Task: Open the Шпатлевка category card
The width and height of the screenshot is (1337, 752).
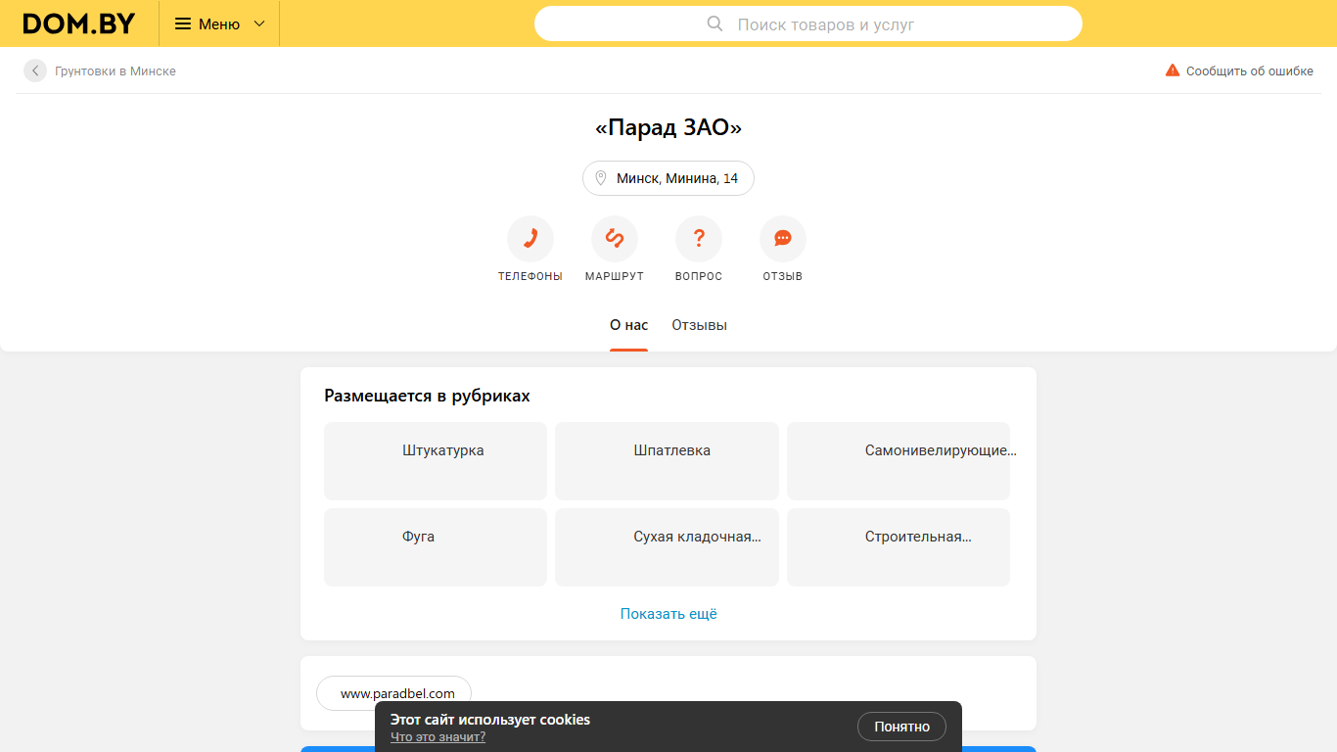Action: coord(667,461)
